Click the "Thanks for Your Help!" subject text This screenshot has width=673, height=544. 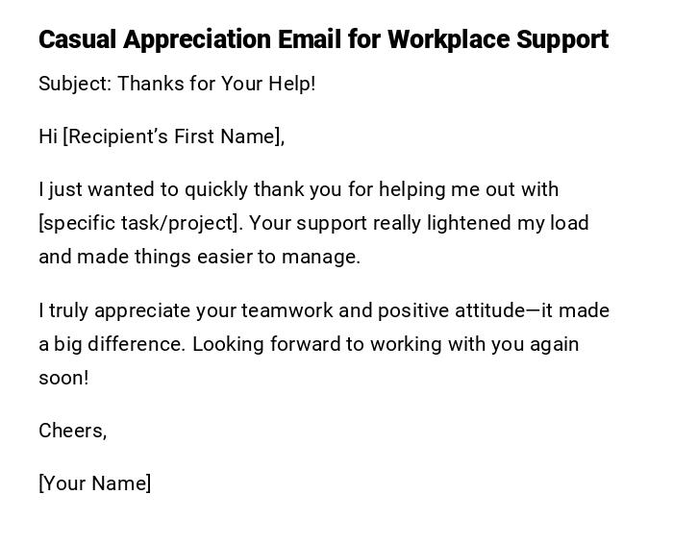point(216,84)
